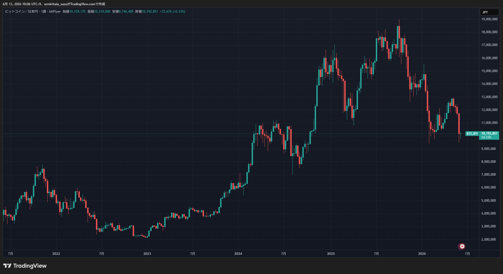Click the 終値 10,192,851 close value in legend
This screenshot has width=503, height=274.
click(x=146, y=12)
